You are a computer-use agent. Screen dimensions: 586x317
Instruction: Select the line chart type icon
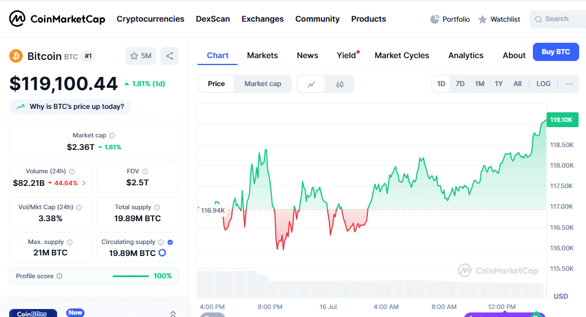pos(311,84)
